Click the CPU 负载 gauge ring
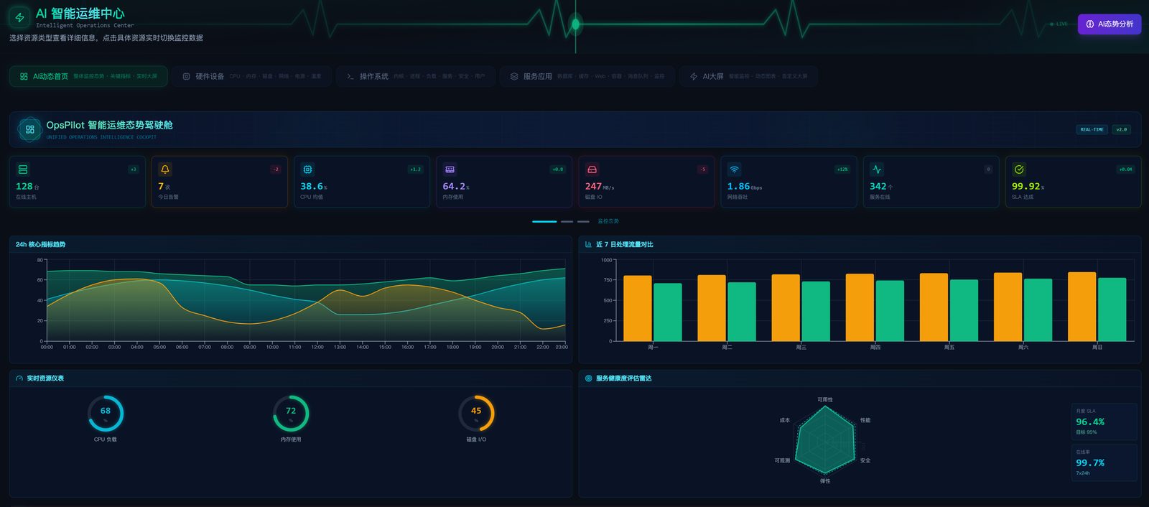 click(106, 413)
